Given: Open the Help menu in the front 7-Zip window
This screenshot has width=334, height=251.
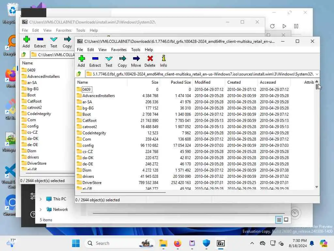Looking at the screenshot, I should (x=149, y=50).
